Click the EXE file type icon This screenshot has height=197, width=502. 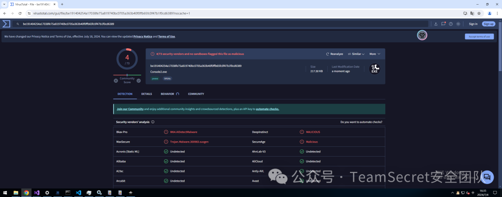[x=374, y=69]
